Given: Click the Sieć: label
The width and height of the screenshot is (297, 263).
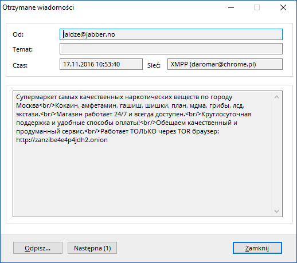Looking at the screenshot, I should (154, 65).
